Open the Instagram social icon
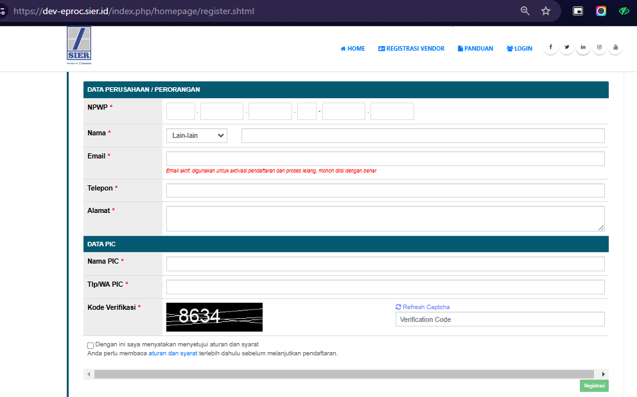This screenshot has height=397, width=637. pyautogui.click(x=600, y=47)
